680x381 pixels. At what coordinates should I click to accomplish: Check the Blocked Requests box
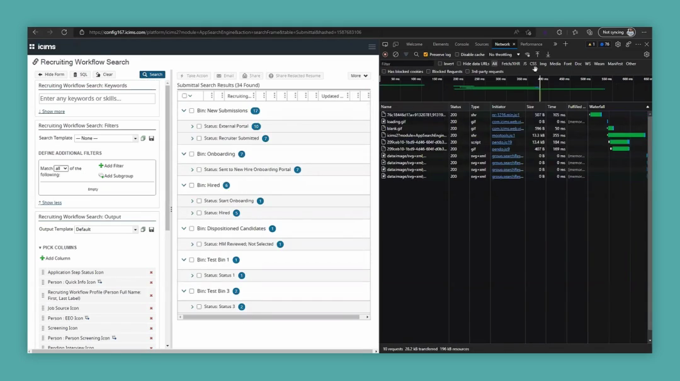coord(429,72)
